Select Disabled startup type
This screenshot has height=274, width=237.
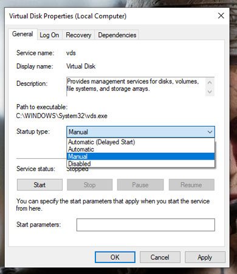140,164
